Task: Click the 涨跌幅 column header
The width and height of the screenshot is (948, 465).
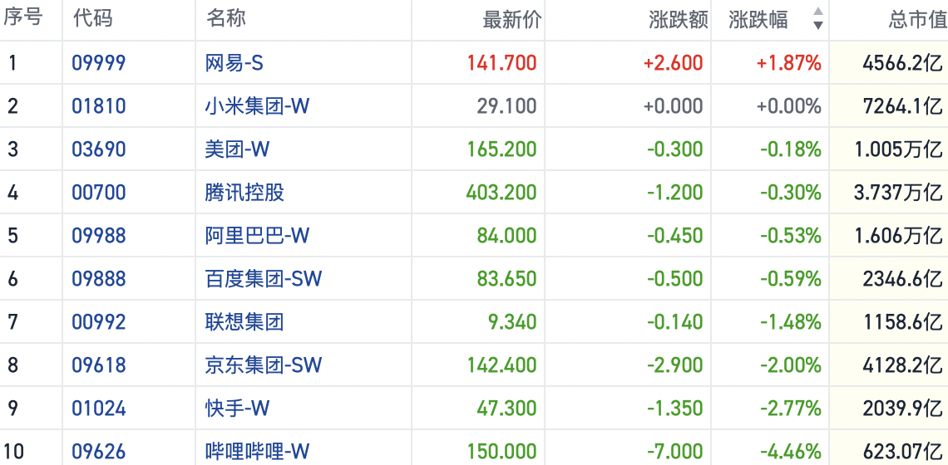Action: pyautogui.click(x=758, y=20)
